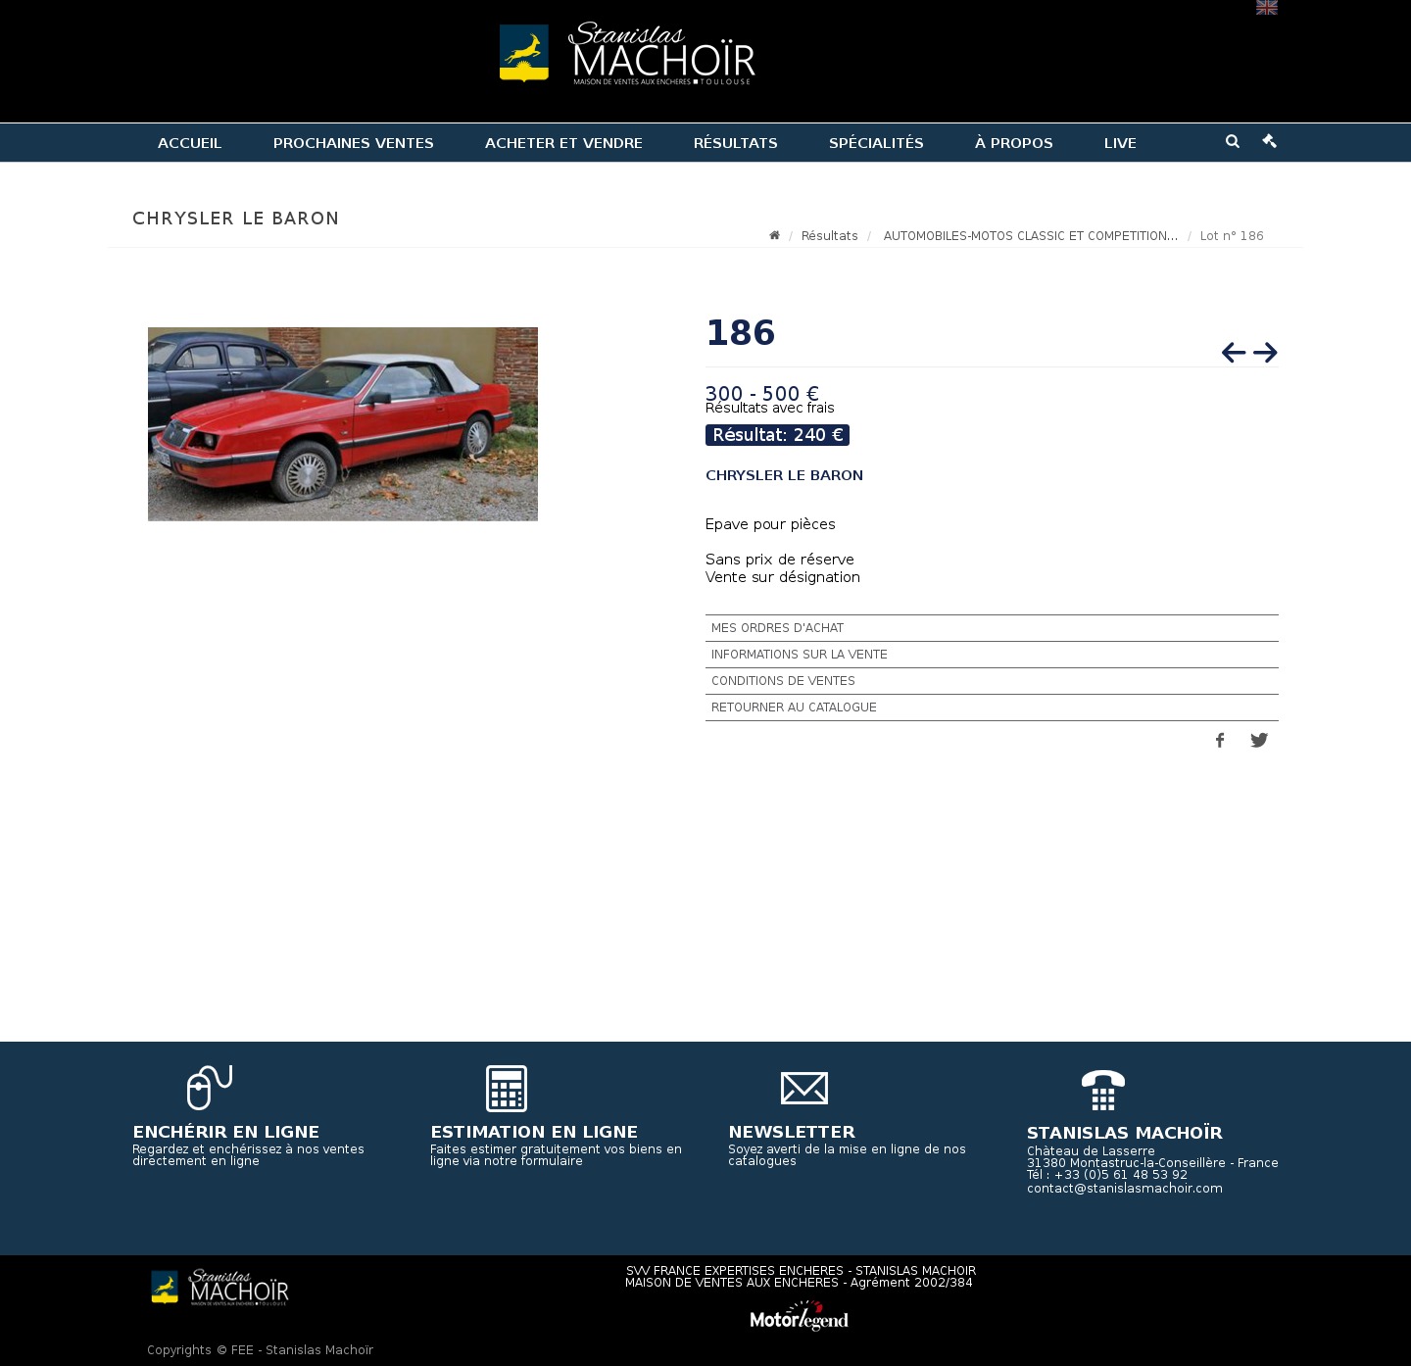The width and height of the screenshot is (1411, 1366).
Task: Expand Informations sur la vente
Action: point(992,655)
